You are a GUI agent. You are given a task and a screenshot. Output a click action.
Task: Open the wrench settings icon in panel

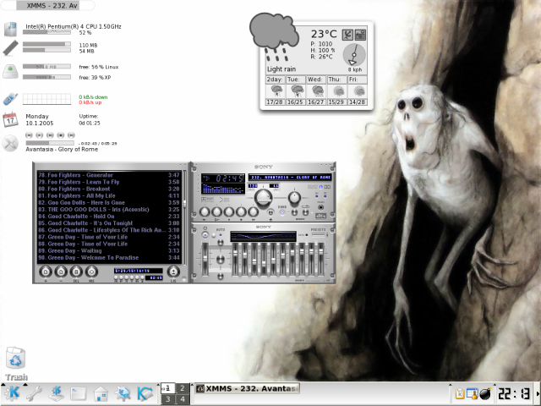[x=34, y=393]
